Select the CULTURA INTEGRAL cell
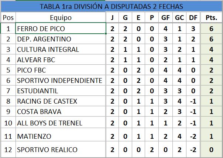The height and width of the screenshot is (158, 223). [x=61, y=49]
